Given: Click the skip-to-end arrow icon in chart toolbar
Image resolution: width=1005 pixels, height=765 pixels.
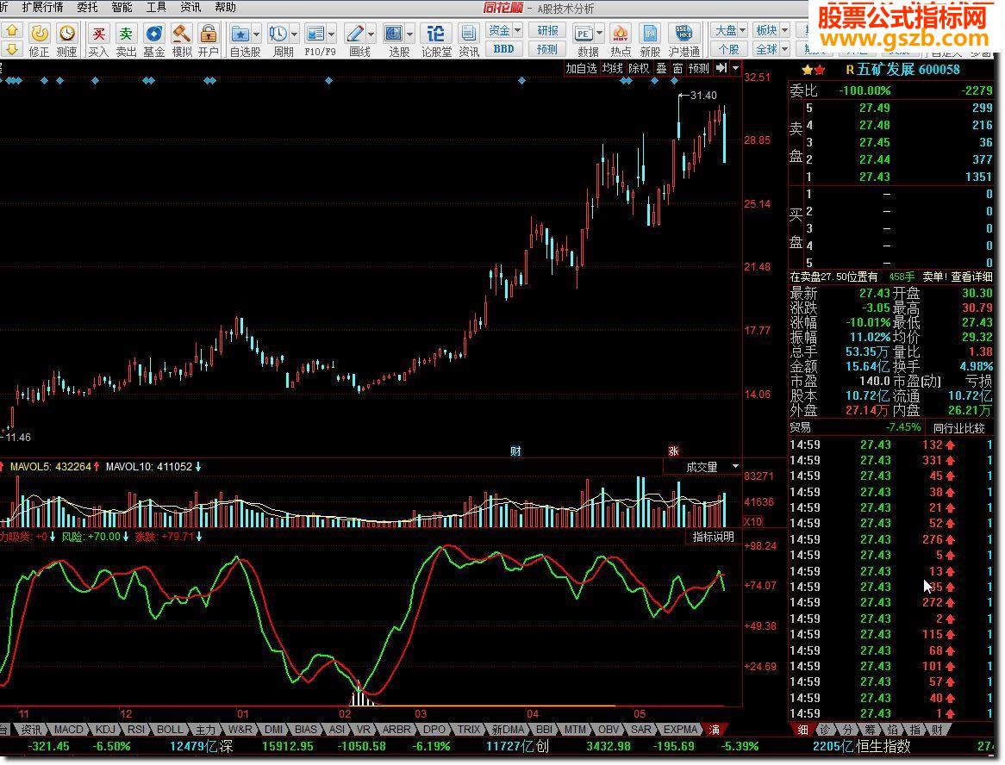Looking at the screenshot, I should [721, 68].
